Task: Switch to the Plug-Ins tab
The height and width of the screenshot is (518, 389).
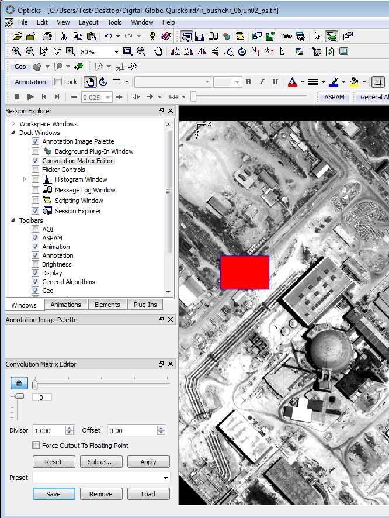Action: coord(145,305)
